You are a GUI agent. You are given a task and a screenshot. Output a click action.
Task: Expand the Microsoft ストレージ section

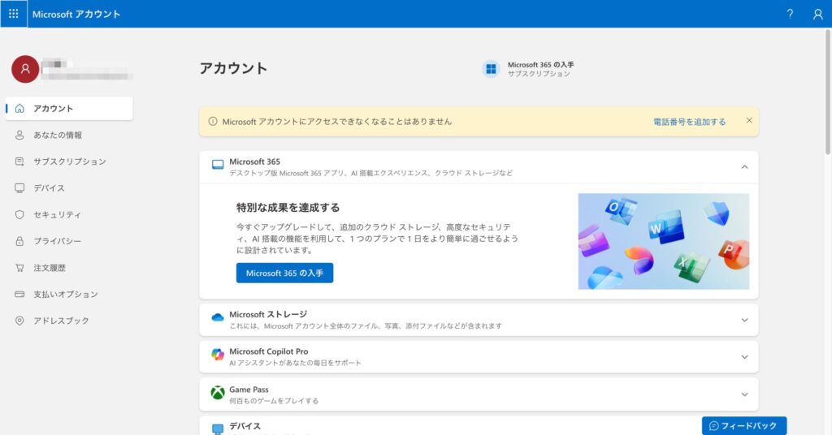coord(744,320)
